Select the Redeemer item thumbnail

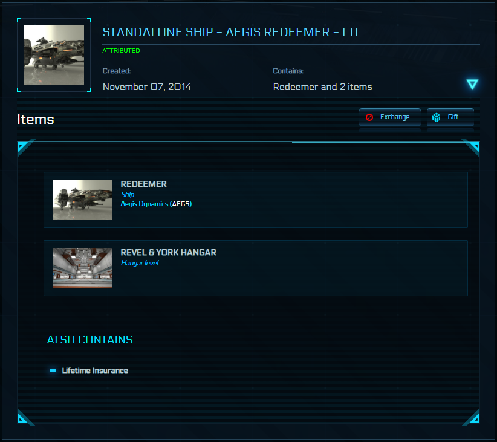click(x=82, y=200)
